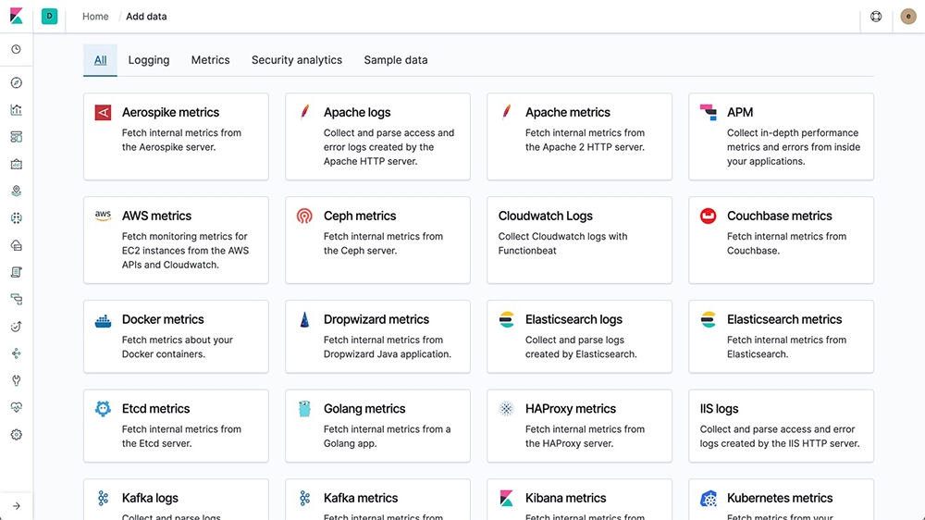Viewport: 925px width, 520px height.
Task: Click the Kafka logs logo icon
Action: (x=104, y=498)
